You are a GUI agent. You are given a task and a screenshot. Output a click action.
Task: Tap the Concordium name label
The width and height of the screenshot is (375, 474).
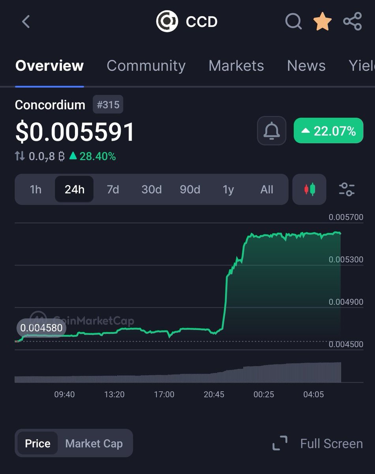(50, 105)
